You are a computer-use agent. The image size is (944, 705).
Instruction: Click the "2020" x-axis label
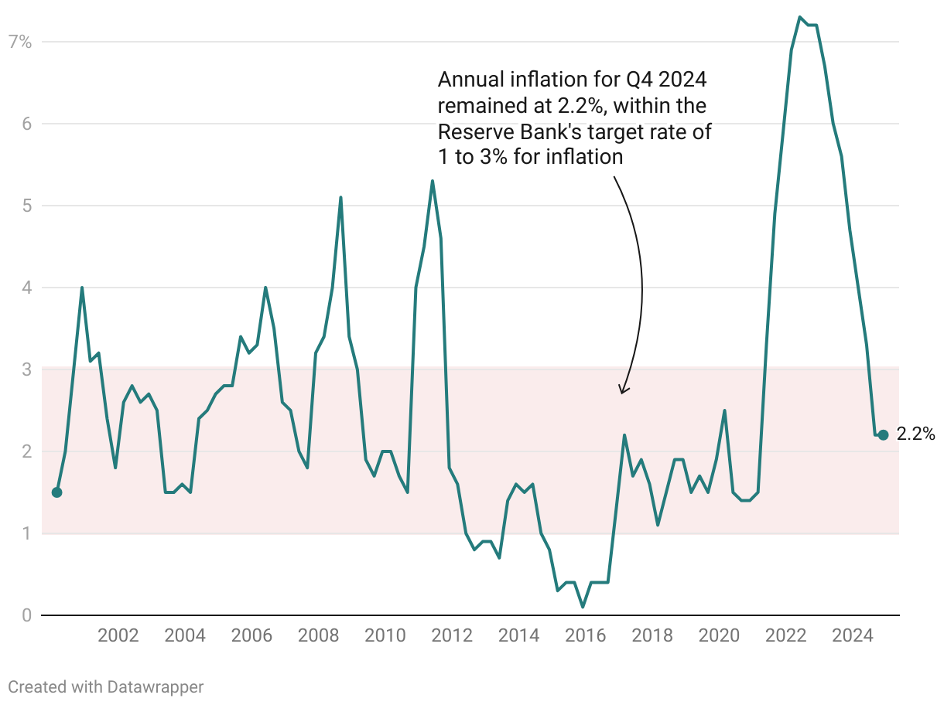[720, 636]
